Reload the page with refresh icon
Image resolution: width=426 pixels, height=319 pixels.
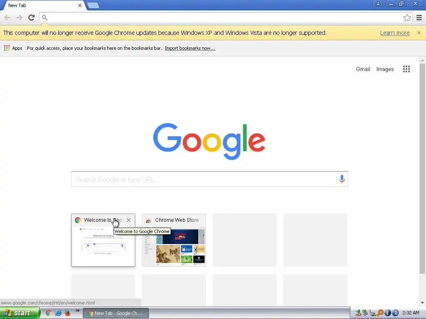tap(32, 17)
